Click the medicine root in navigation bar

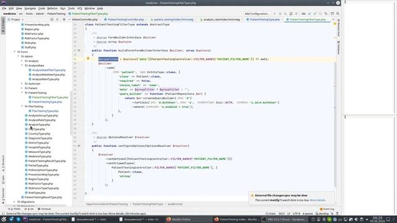(10, 14)
